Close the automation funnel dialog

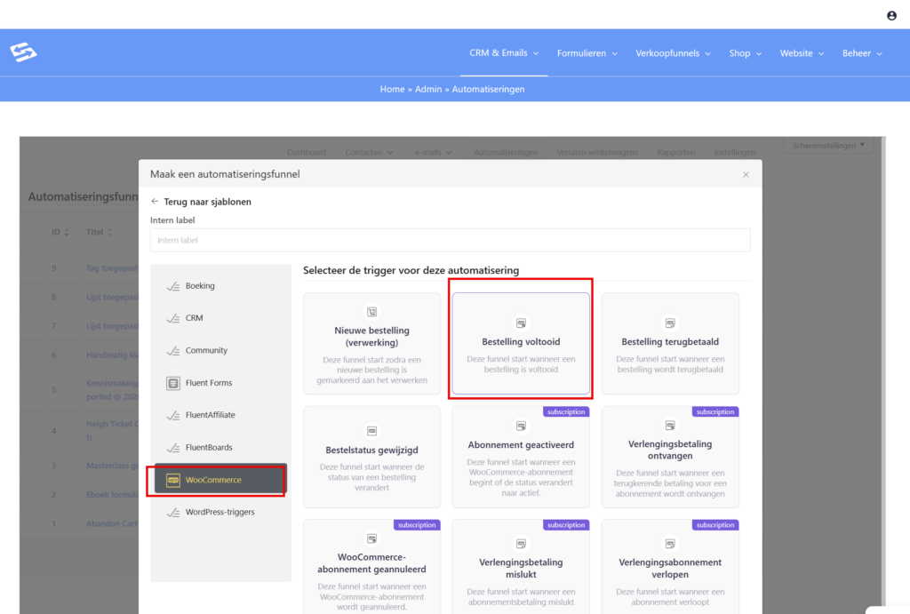[746, 175]
